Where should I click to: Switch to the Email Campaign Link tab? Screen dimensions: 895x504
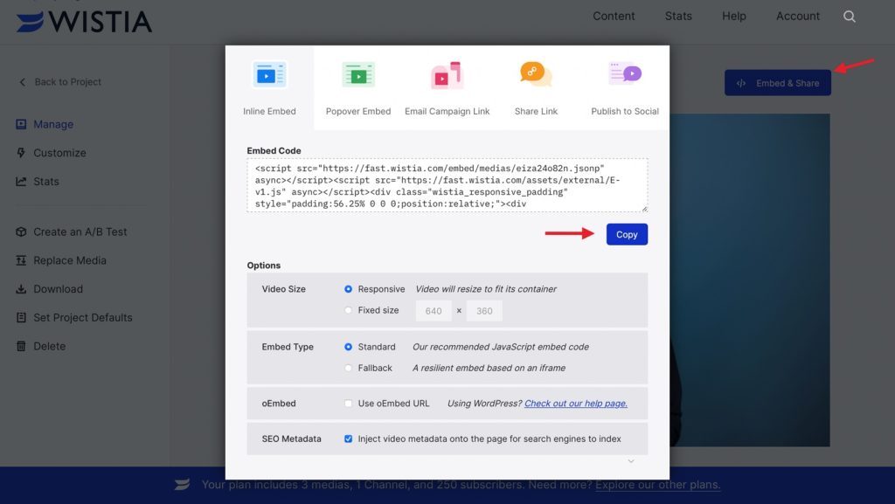click(x=447, y=88)
